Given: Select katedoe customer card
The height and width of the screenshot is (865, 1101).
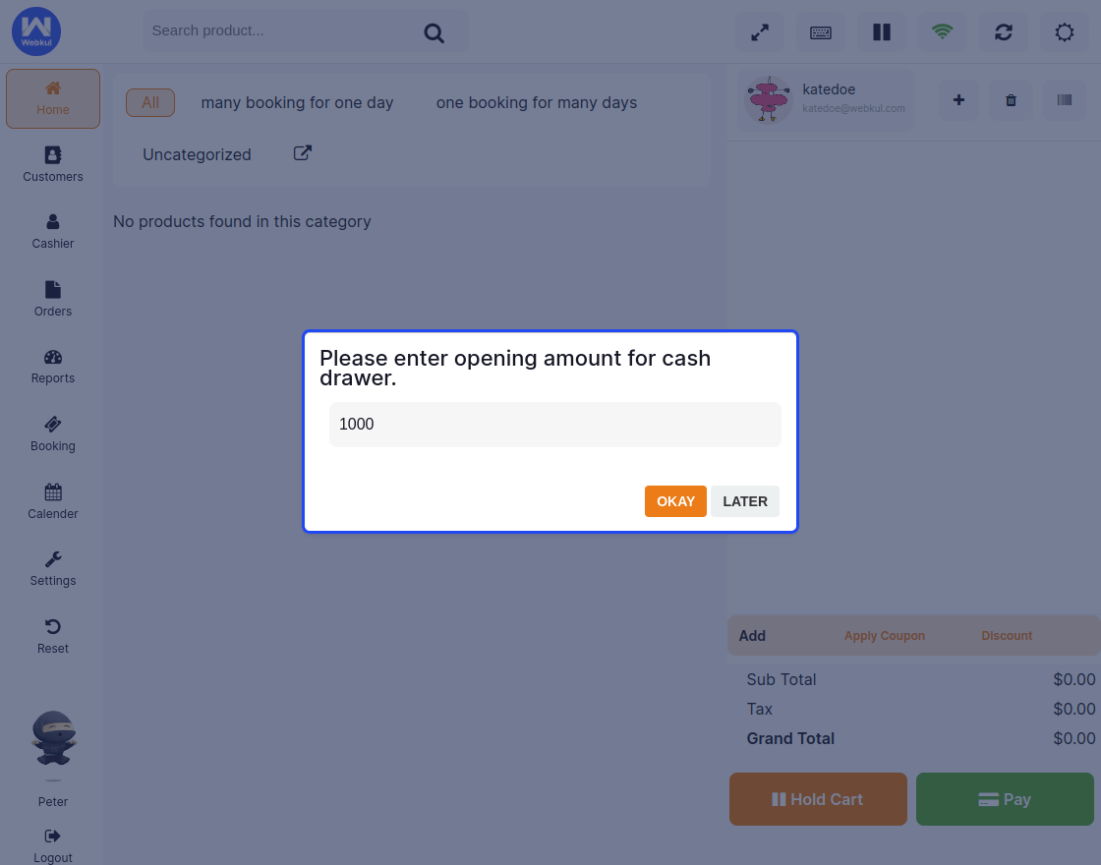Looking at the screenshot, I should [826, 98].
